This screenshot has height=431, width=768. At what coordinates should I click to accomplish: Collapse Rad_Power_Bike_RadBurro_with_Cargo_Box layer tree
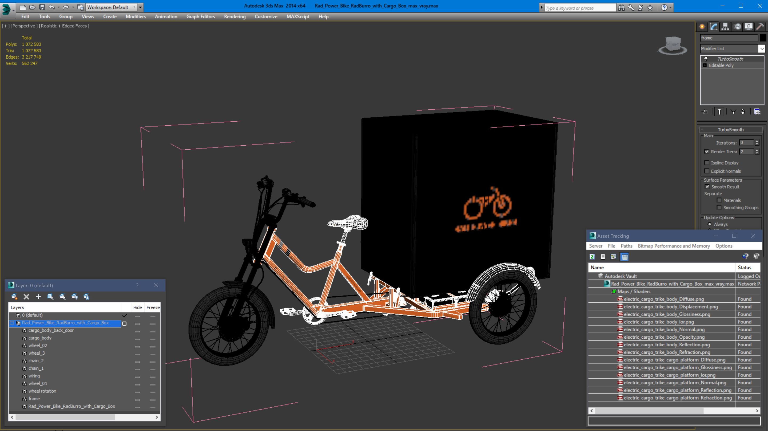(x=12, y=323)
